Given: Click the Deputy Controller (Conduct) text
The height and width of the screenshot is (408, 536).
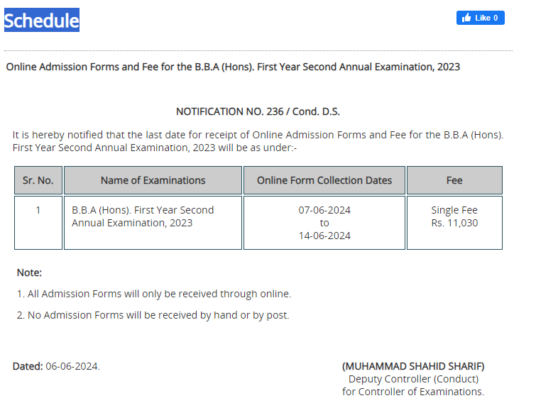Looking at the screenshot, I should 413,379.
